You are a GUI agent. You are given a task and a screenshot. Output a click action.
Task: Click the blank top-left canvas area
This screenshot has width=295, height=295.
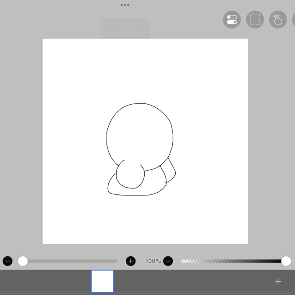[69, 65]
